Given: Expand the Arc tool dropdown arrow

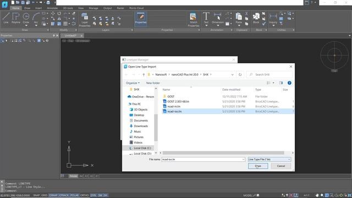Looking at the screenshot, I should (x=36, y=25).
